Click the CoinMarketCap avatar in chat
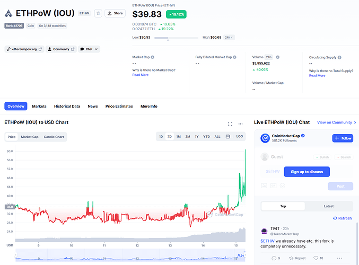 tap(265, 138)
